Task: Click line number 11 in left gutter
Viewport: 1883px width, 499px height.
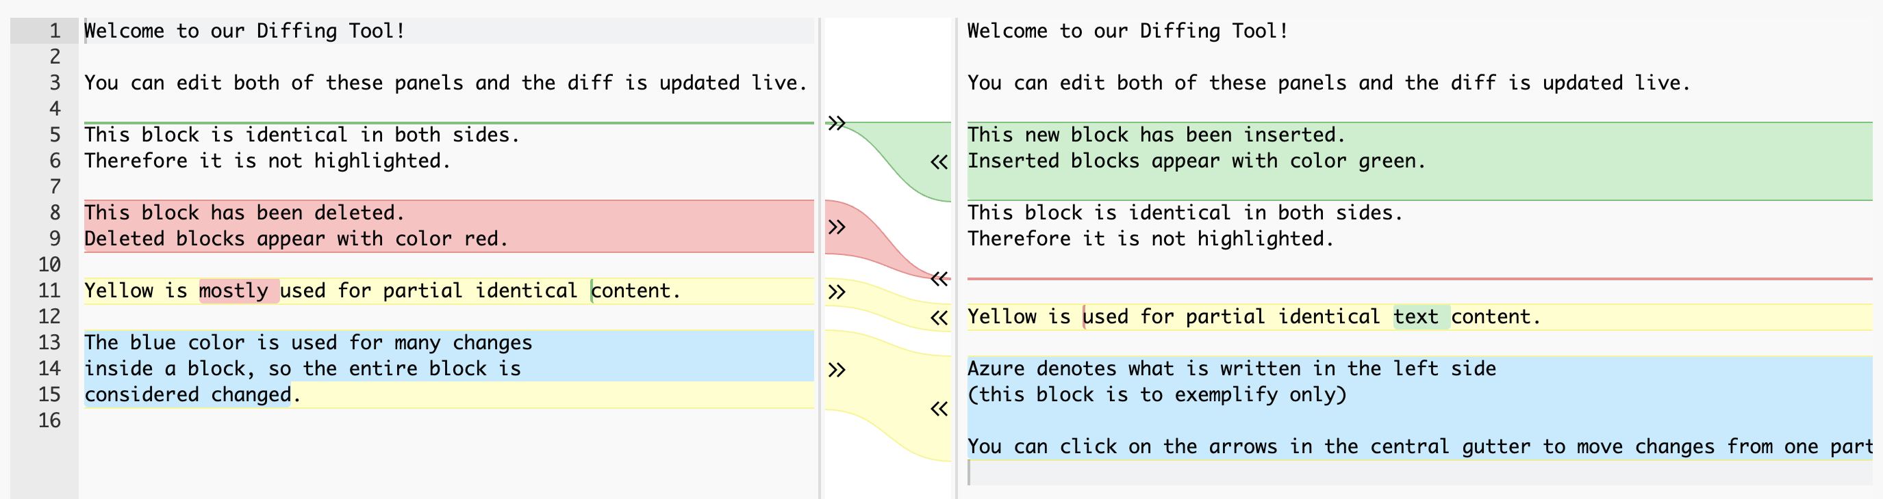Action: click(50, 291)
